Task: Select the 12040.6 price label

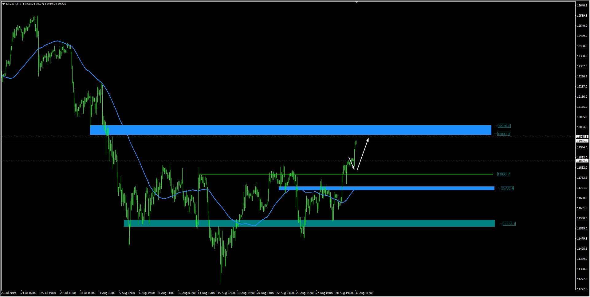Action: click(x=504, y=126)
